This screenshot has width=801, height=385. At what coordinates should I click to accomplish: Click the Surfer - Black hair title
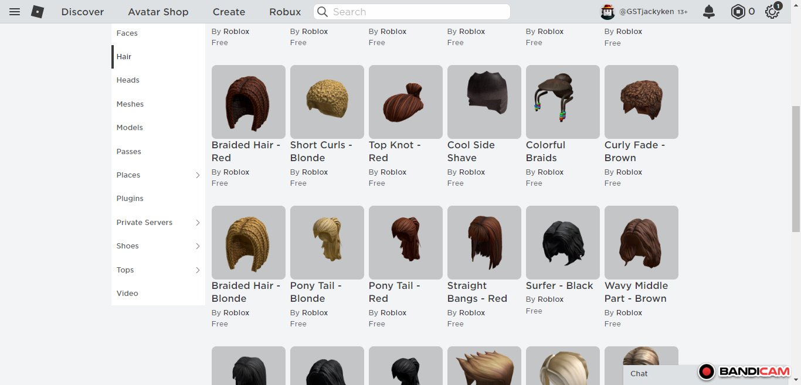click(559, 286)
